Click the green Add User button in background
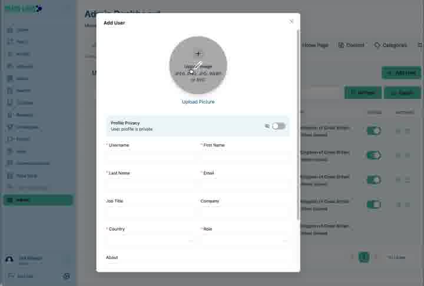Screen dimensions: 424x286 pos(402,73)
